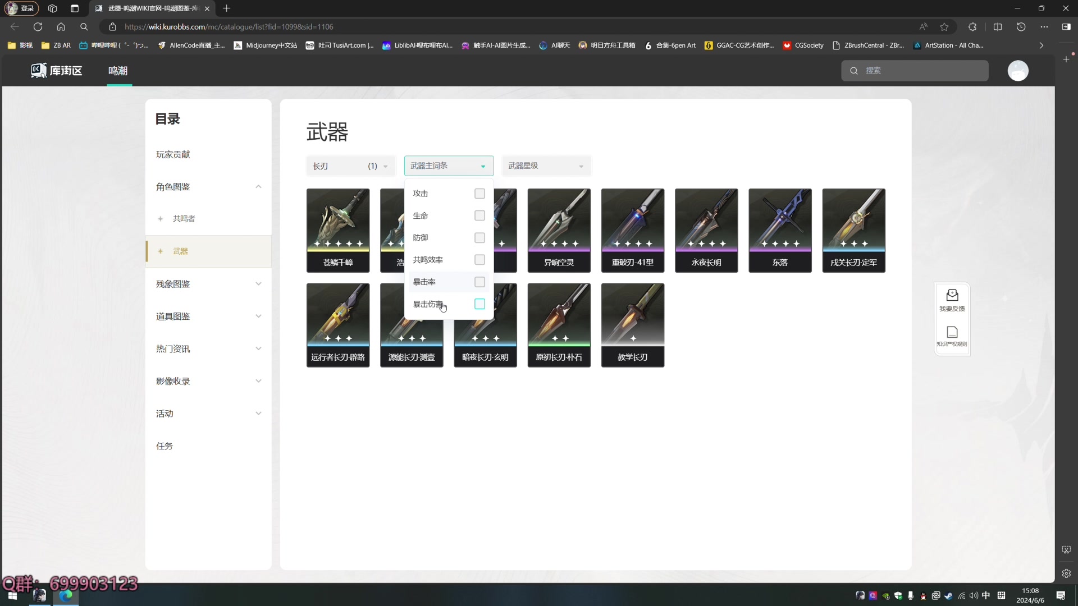This screenshot has height=606, width=1078.
Task: Expand the 残象图鉴 section
Action: pyautogui.click(x=258, y=284)
